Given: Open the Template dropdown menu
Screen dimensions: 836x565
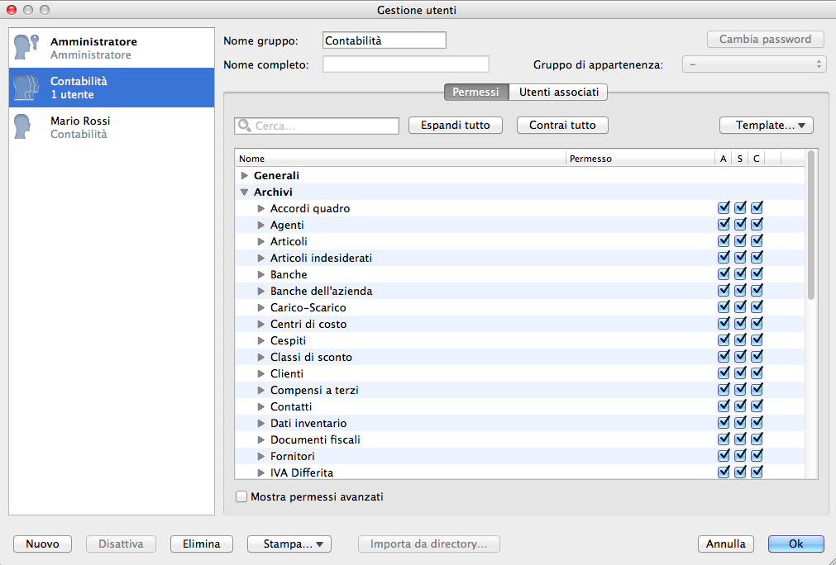Looking at the screenshot, I should click(767, 126).
